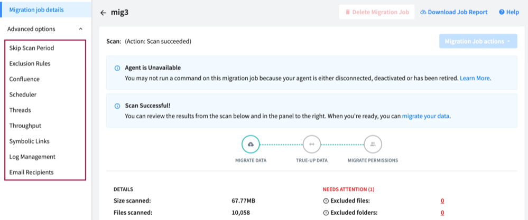Open the Migration Job actions dropdown
The height and width of the screenshot is (220, 528).
(x=478, y=41)
